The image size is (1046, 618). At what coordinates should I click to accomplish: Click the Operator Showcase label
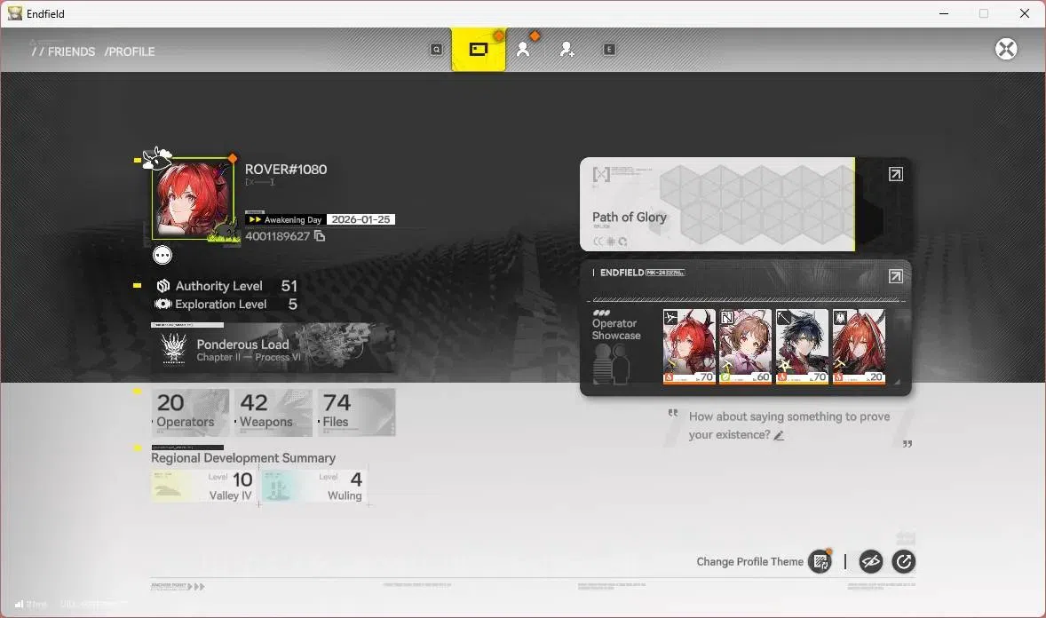point(615,329)
